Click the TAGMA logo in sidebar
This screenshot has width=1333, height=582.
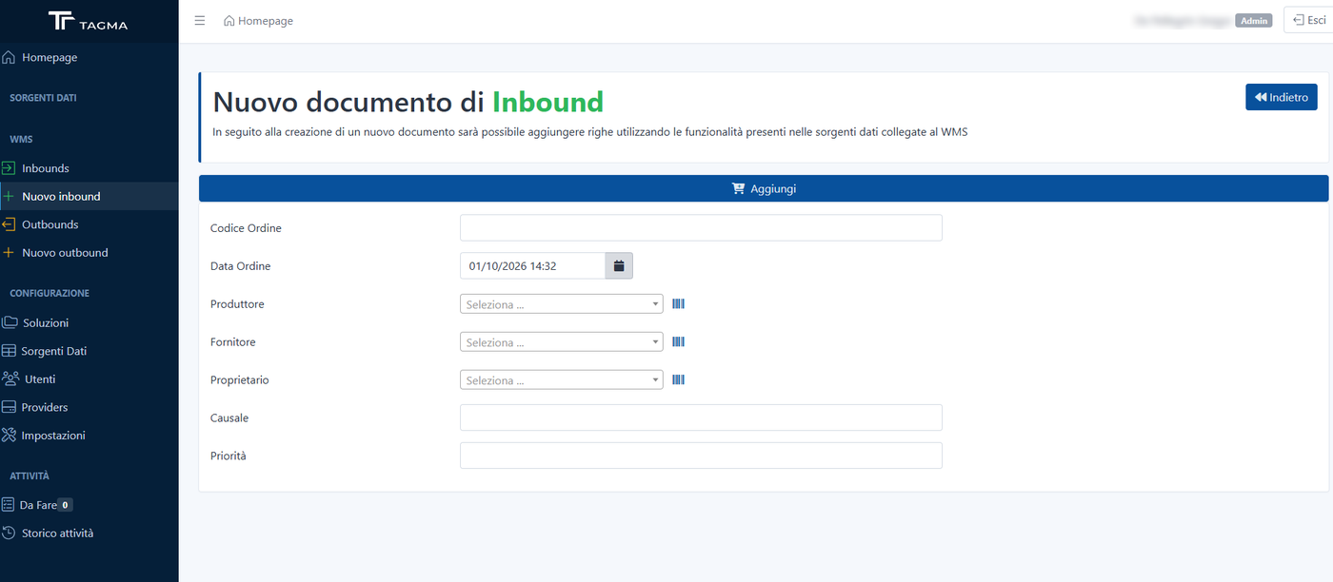pyautogui.click(x=89, y=21)
